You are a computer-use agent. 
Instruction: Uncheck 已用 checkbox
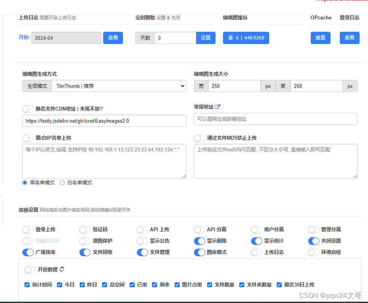pos(132,285)
